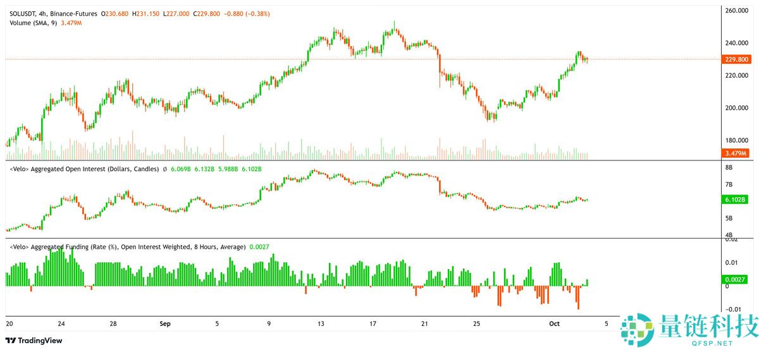Viewport: 759px width, 350px height.
Task: Click the 0.01 funding rate axis label
Action: point(730,262)
